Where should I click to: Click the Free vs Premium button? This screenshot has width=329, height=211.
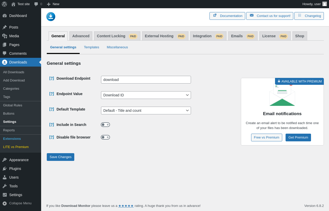click(267, 137)
